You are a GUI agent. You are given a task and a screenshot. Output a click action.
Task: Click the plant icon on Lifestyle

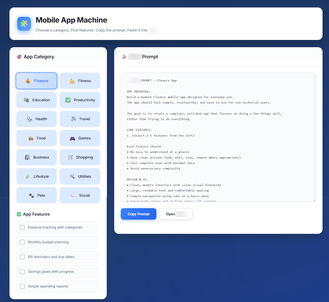[28, 176]
